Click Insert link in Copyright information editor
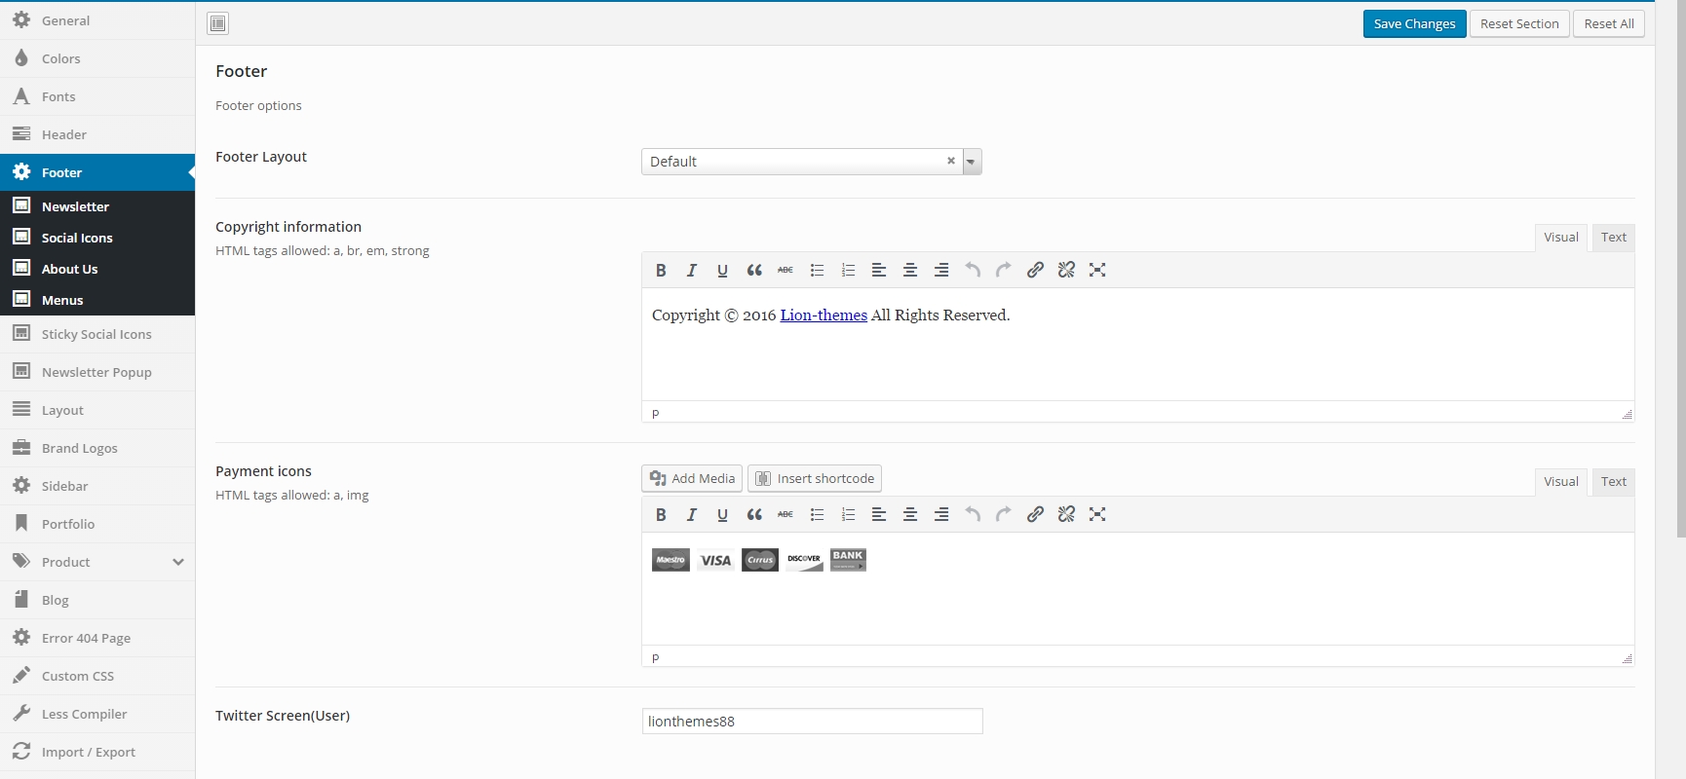1686x779 pixels. [x=1035, y=270]
